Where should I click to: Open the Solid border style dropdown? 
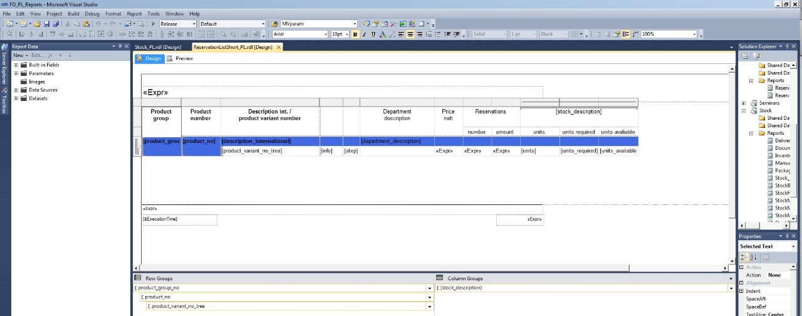(504, 34)
